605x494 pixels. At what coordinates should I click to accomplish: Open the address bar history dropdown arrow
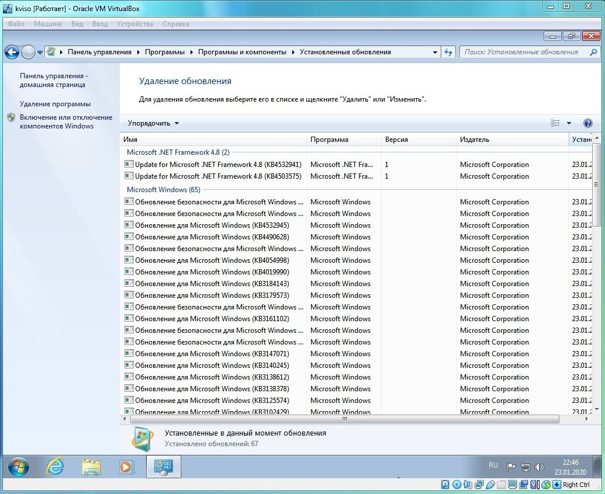[435, 52]
